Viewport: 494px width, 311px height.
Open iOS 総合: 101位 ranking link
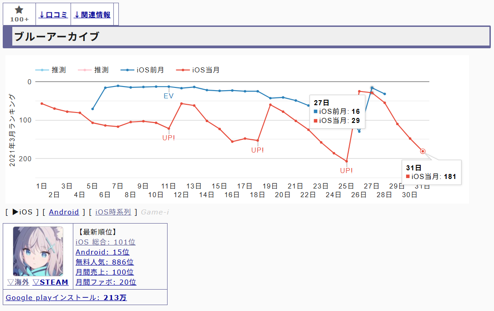(105, 242)
